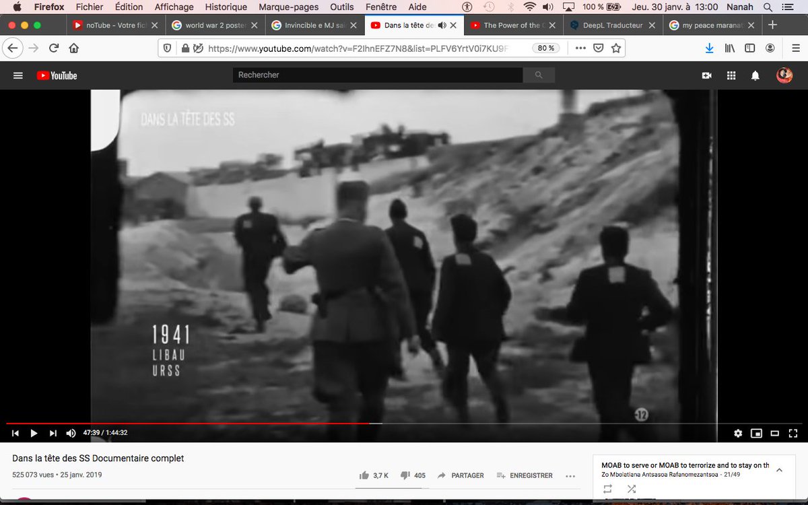The height and width of the screenshot is (505, 808).
Task: Skip to the previous video in the playlist
Action: (x=15, y=433)
